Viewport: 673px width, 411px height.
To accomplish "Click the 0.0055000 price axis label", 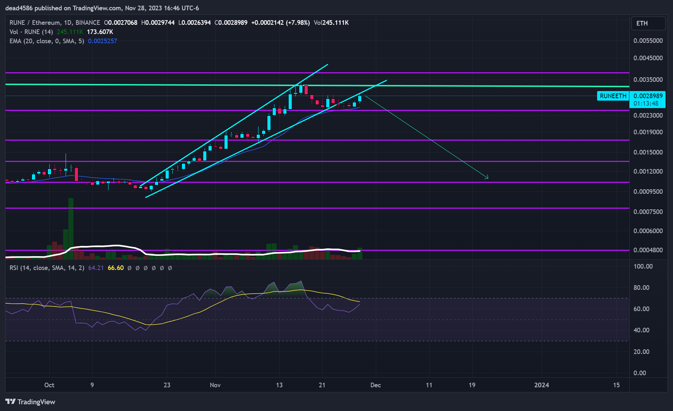I will coord(648,41).
